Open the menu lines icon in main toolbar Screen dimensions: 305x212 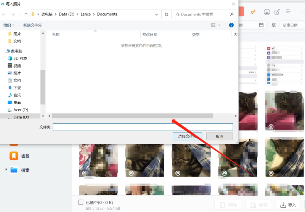coord(288,12)
